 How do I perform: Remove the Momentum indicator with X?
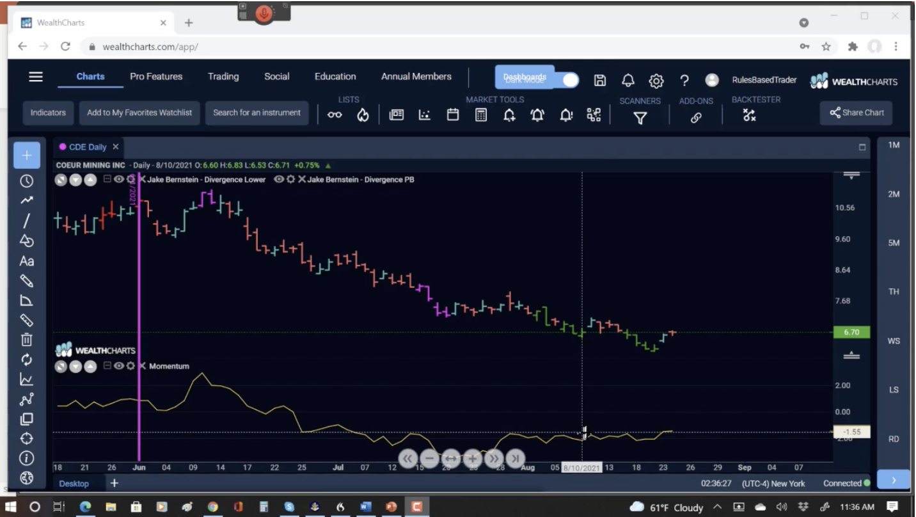click(x=141, y=366)
